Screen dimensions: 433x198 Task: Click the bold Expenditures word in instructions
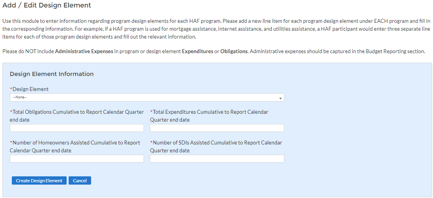tap(197, 52)
